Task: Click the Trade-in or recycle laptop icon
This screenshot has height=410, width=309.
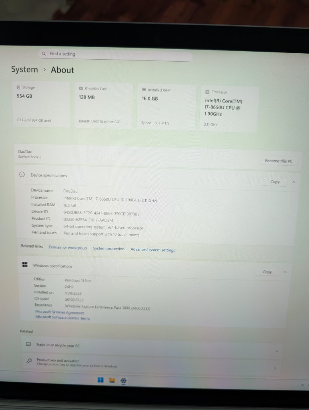Action: click(x=28, y=344)
